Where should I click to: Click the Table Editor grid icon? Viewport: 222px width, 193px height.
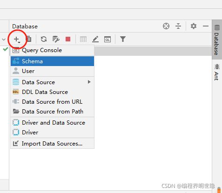(83, 39)
